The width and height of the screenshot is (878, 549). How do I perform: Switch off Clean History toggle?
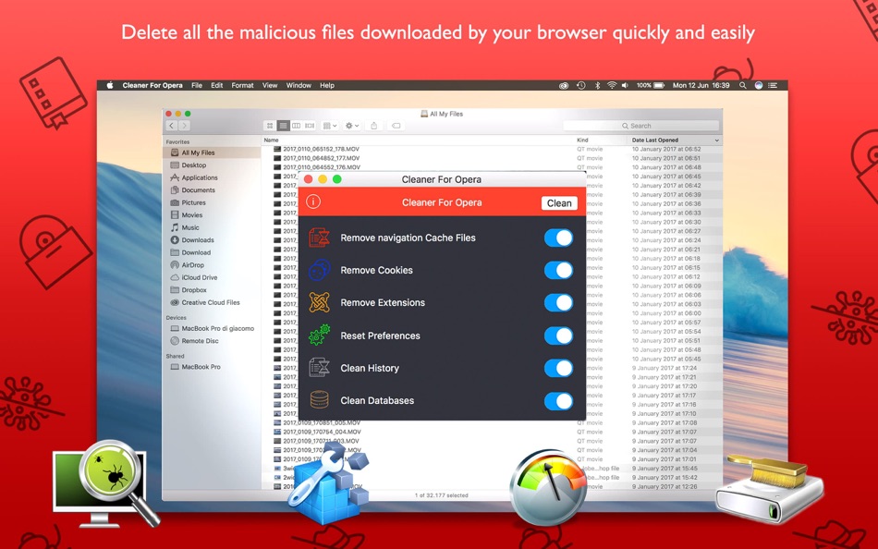[x=558, y=369]
